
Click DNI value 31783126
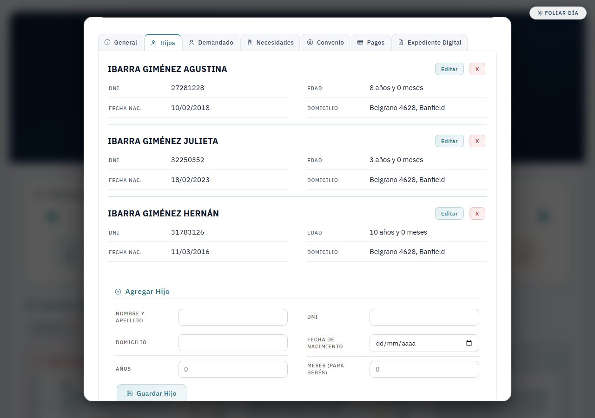pos(188,232)
